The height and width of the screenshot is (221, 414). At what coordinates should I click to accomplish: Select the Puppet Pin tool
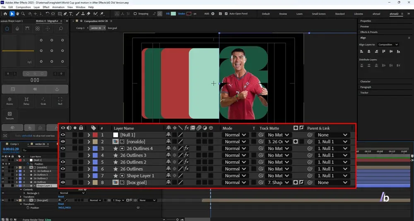(102, 14)
